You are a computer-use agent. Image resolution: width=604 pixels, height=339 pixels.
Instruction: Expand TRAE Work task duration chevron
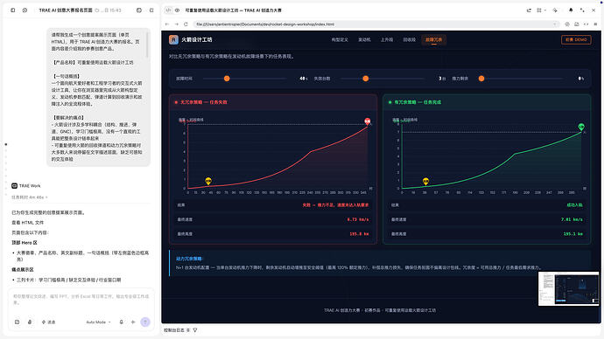click(46, 197)
